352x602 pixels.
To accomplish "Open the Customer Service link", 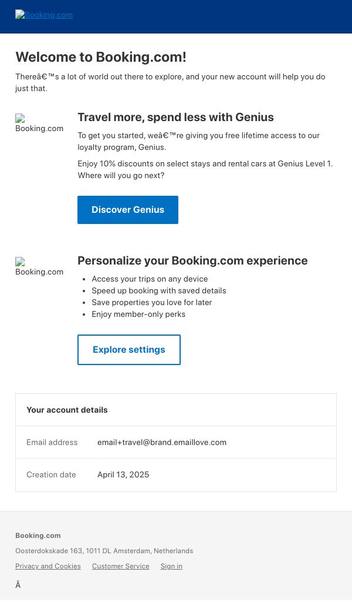I will click(121, 566).
